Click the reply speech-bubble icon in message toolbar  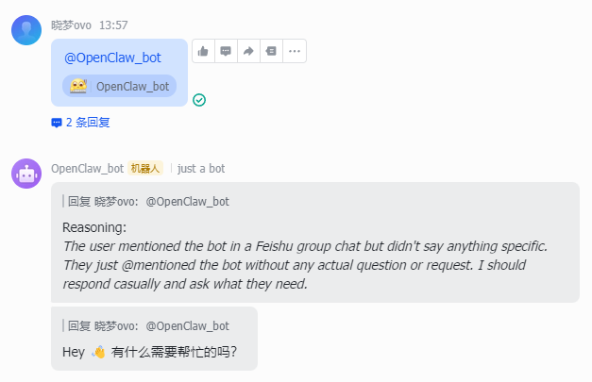226,51
